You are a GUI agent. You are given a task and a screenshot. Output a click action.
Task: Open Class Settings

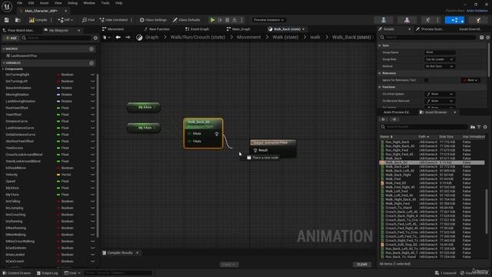(x=153, y=20)
